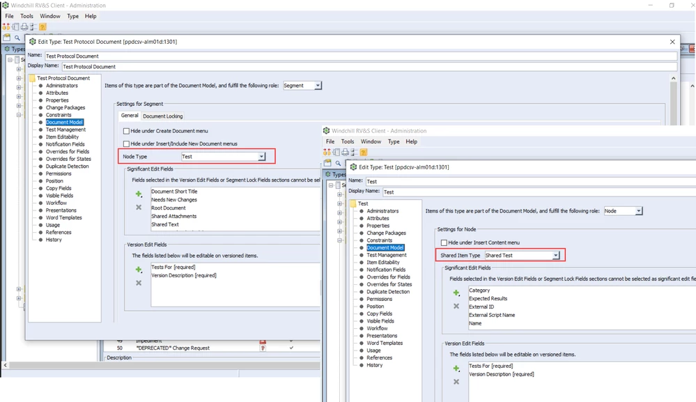Open the File menu in the left main window

coord(9,16)
